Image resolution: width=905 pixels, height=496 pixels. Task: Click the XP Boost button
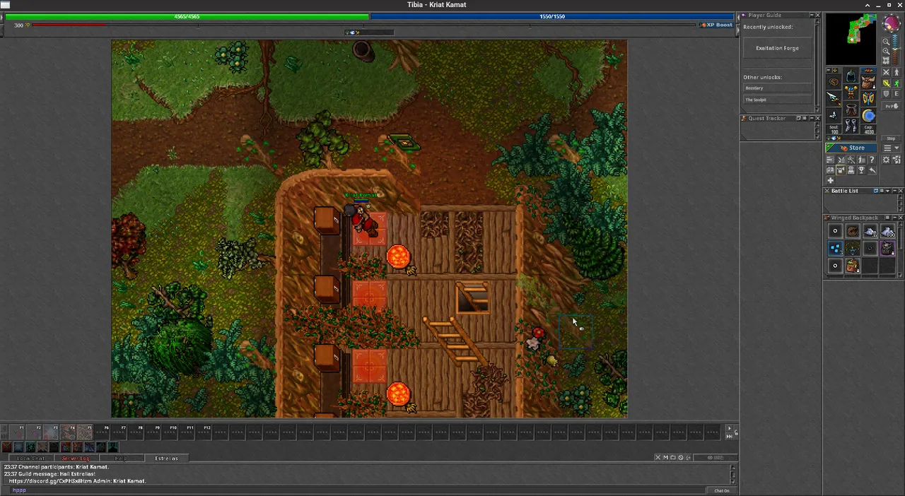tap(716, 25)
